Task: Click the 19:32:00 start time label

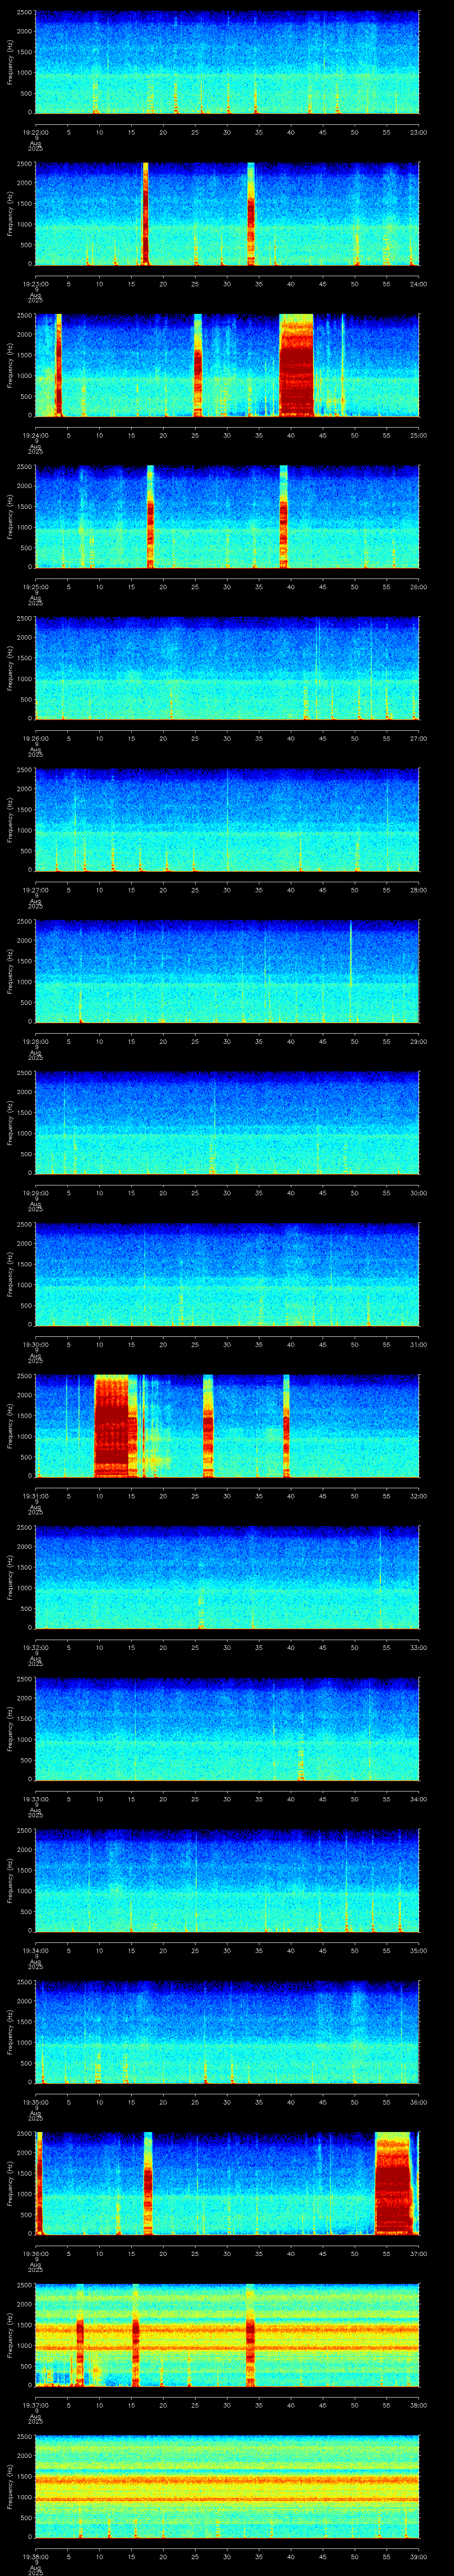Action: click(x=35, y=1647)
